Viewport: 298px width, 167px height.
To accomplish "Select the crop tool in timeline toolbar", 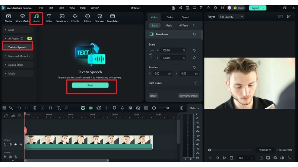I will click(x=51, y=108).
